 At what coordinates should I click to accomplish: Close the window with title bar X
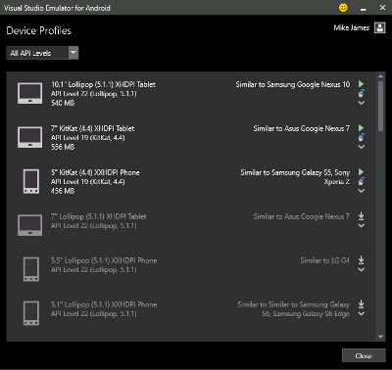point(382,8)
